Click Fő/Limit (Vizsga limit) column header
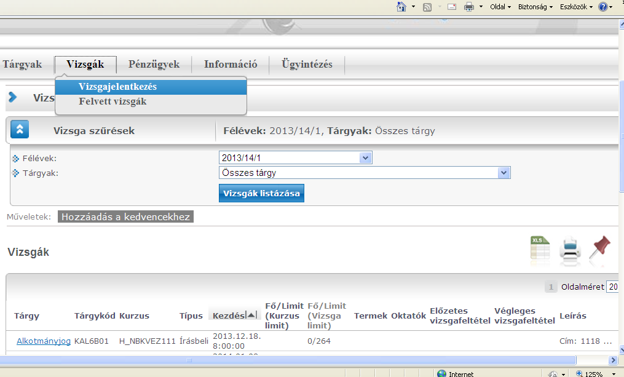624x377 pixels. coord(326,315)
